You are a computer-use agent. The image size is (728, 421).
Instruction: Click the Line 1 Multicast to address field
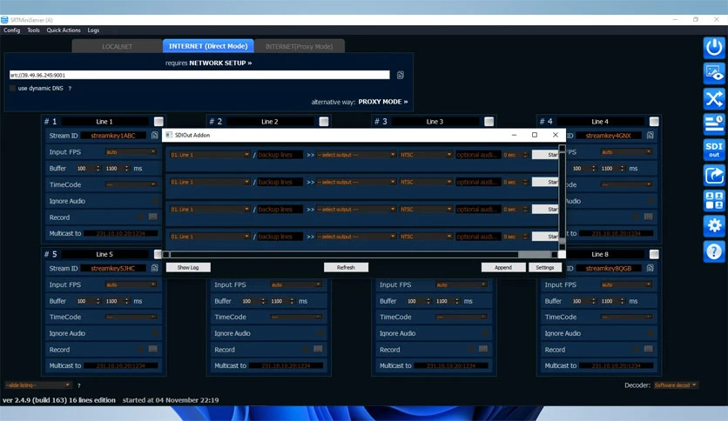(x=120, y=233)
